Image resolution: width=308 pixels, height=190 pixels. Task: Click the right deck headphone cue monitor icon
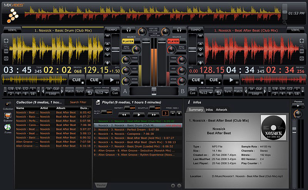point(179,30)
